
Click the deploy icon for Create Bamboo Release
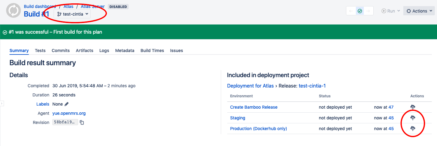[413, 107]
